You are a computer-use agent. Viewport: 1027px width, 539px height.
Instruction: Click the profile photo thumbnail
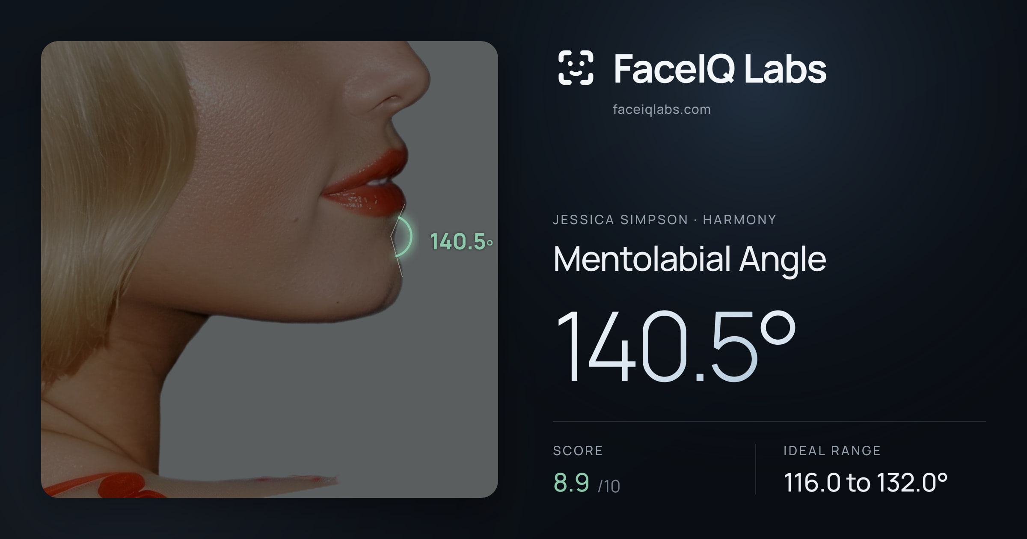(x=270, y=269)
